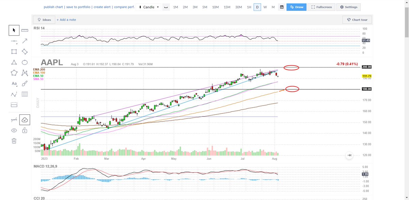The image size is (409, 200).
Task: Select the polygon drawing tool
Action: 14,72
